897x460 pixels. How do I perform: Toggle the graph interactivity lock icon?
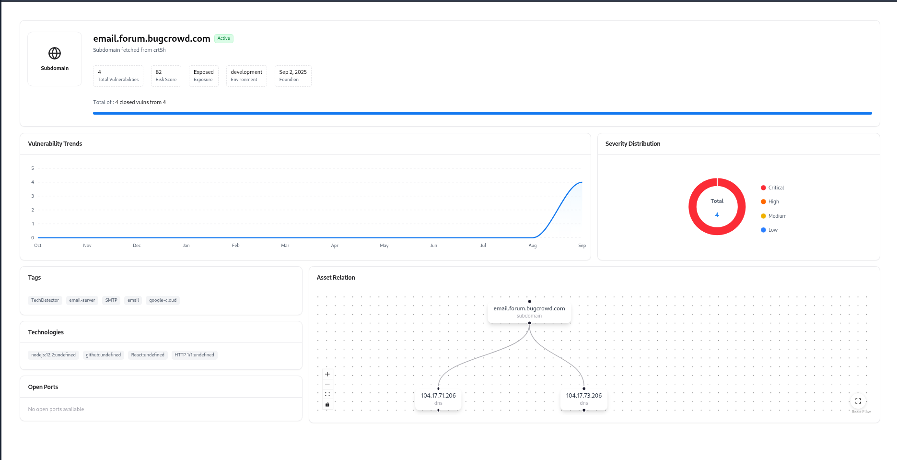tap(327, 404)
